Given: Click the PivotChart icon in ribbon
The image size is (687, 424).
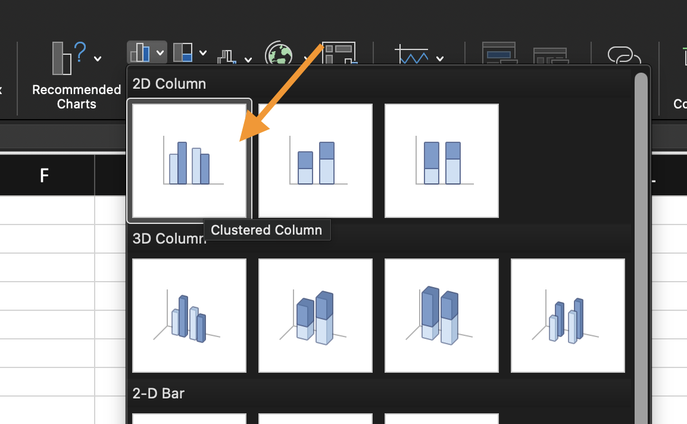Looking at the screenshot, I should click(340, 52).
